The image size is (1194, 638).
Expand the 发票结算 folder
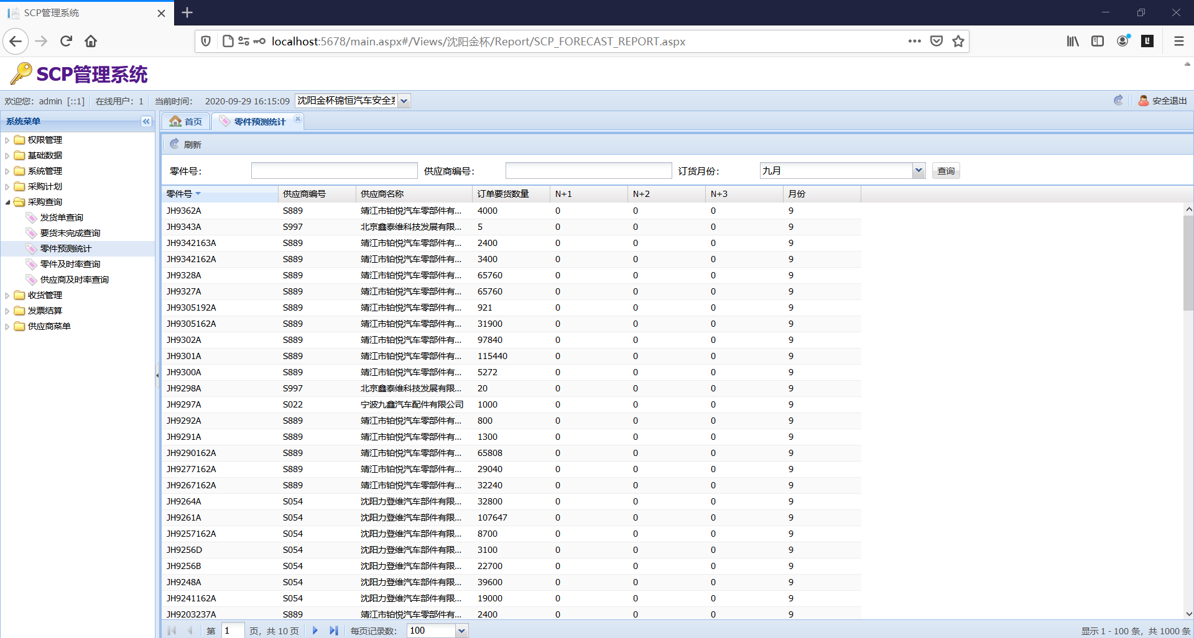[x=7, y=311]
